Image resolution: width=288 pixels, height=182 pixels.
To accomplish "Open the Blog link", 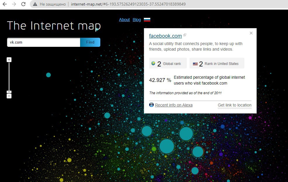I will pos(137,20).
